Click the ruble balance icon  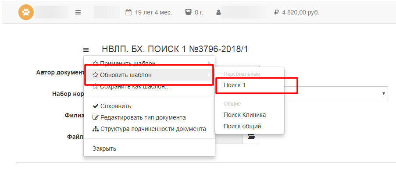276,12
